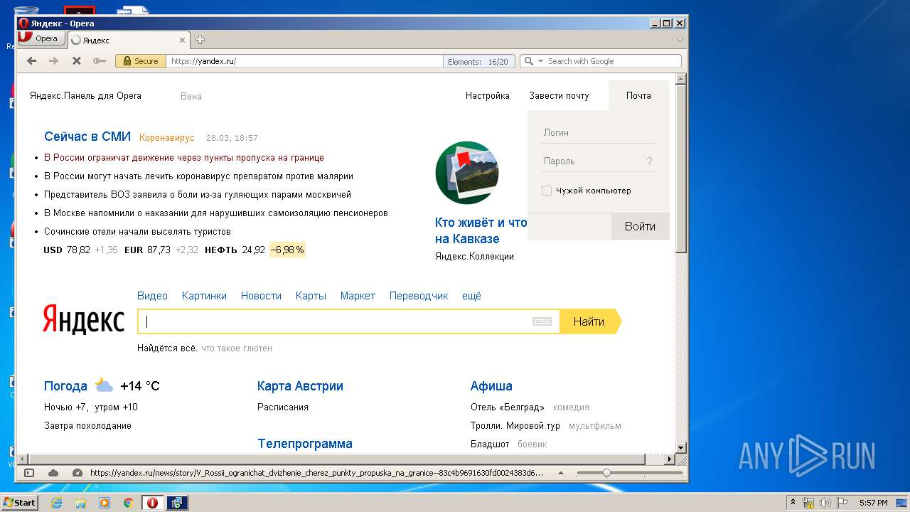Open Переводчик service tab

click(419, 296)
